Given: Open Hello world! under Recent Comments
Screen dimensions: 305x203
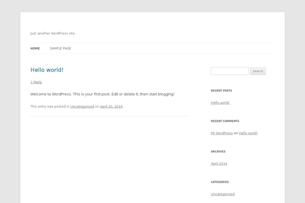Looking at the screenshot, I should point(248,133).
